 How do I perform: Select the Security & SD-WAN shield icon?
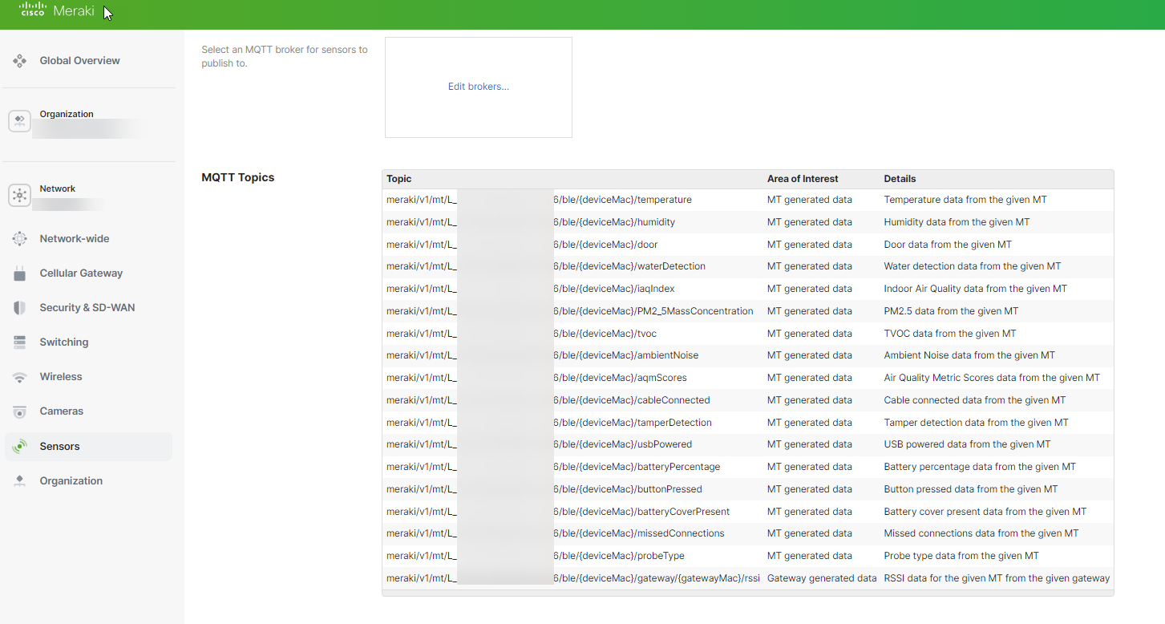[x=19, y=307]
